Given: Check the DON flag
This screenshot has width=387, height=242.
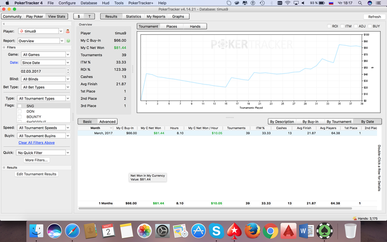Looking at the screenshot, I should (x=20, y=111).
